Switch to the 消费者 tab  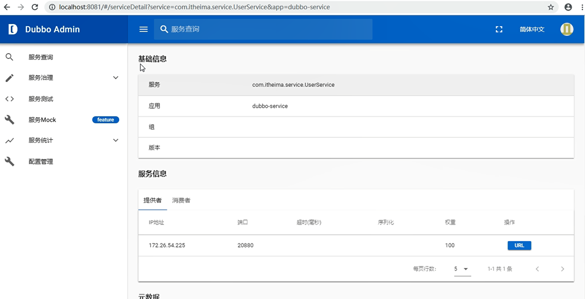[181, 200]
